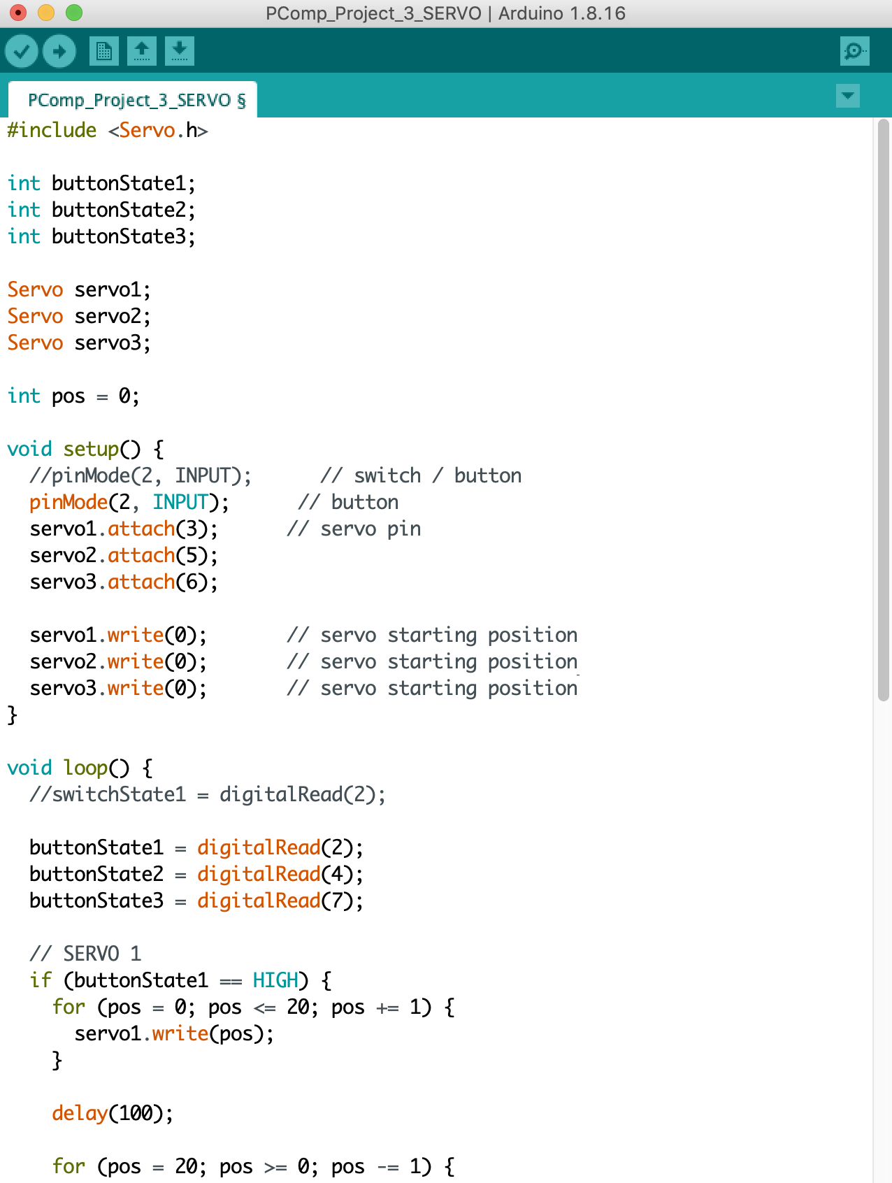
Task: Click the void loop() function declaration
Action: point(80,768)
